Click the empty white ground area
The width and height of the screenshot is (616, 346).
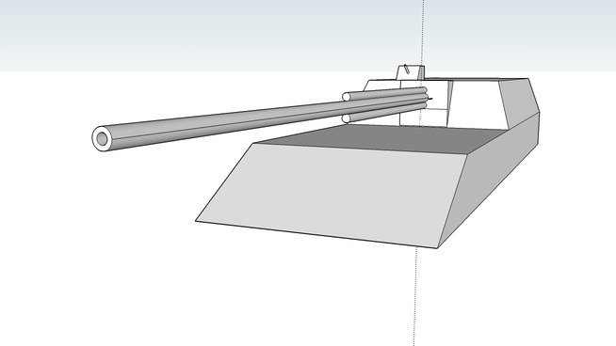click(x=118, y=275)
